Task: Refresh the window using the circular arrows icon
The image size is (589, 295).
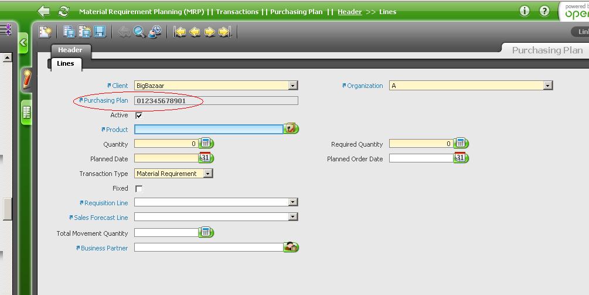Action: click(63, 11)
